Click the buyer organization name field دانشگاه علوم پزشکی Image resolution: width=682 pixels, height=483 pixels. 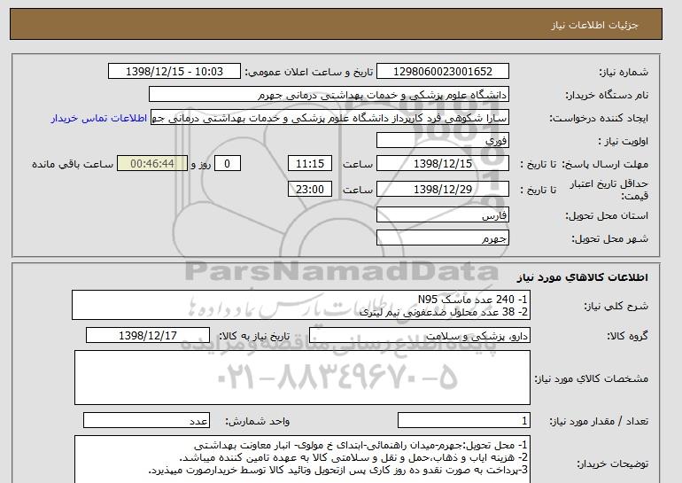click(x=329, y=95)
